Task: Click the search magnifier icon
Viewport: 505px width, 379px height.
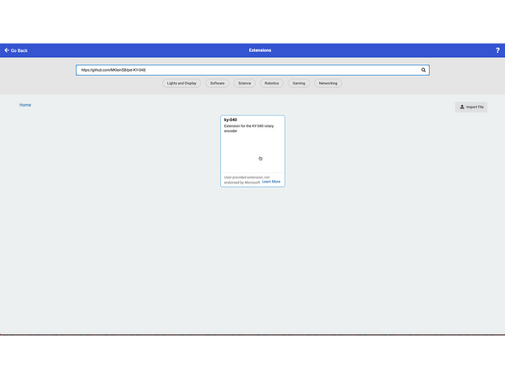Action: [423, 70]
